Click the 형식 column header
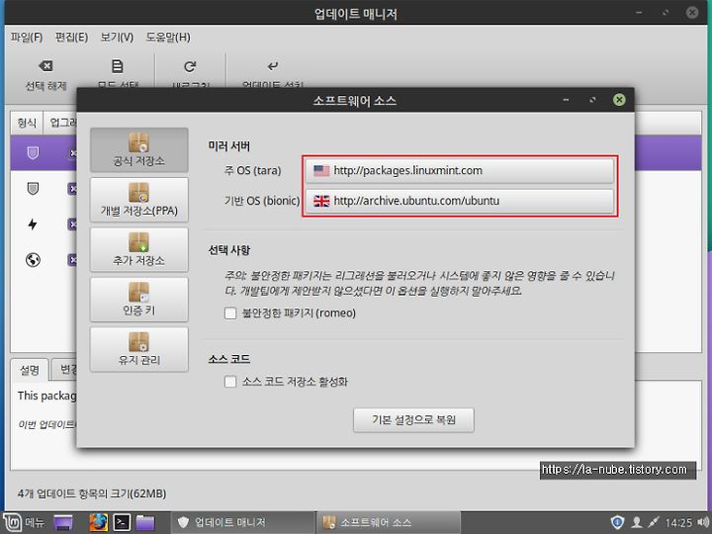The width and height of the screenshot is (712, 534). click(27, 123)
